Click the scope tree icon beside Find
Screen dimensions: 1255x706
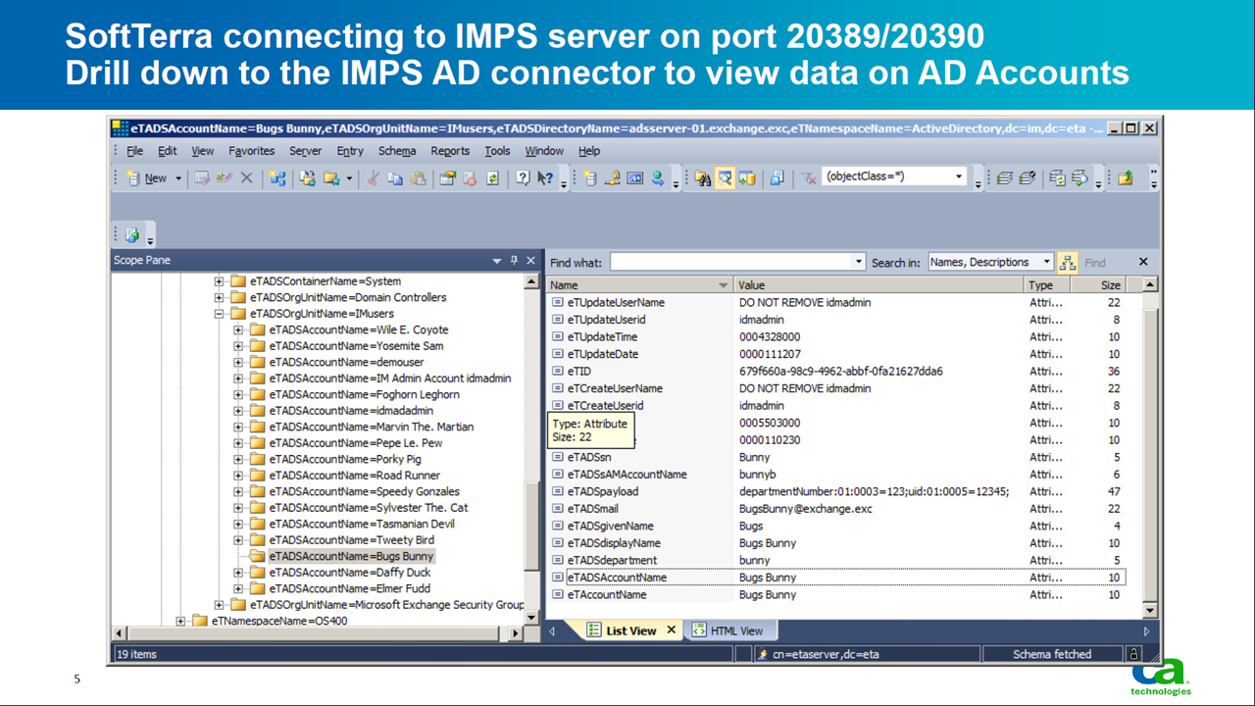click(1068, 262)
